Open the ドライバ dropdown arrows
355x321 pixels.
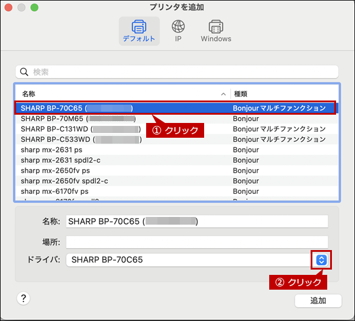point(321,260)
